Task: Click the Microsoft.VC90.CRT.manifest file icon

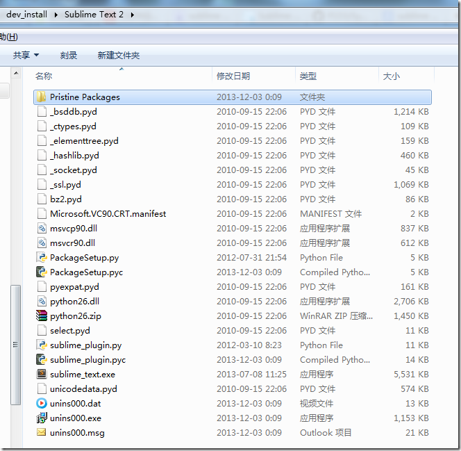Action: click(x=42, y=213)
